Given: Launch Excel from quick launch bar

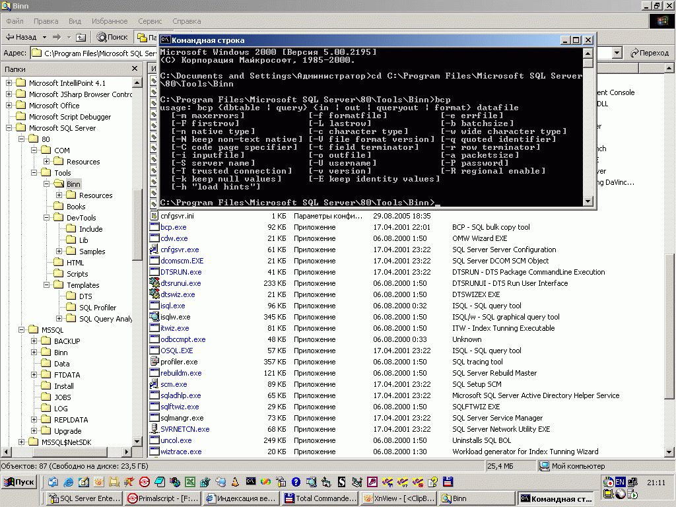Looking at the screenshot, I should [189, 482].
